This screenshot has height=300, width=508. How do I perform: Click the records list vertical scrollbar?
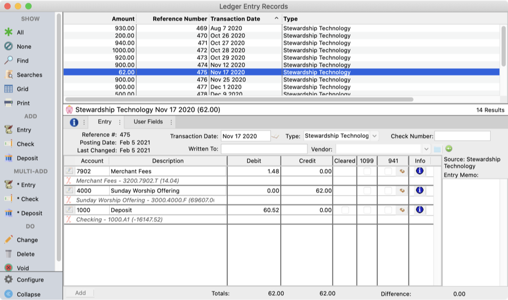pos(503,46)
